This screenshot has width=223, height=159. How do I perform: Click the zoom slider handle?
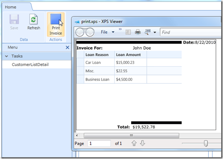pyautogui.click(x=206, y=143)
